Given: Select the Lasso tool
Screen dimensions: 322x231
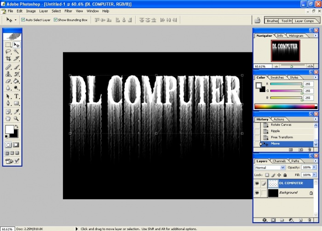Looking at the screenshot, I should click(8, 52).
